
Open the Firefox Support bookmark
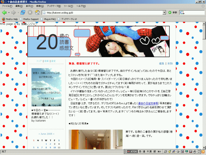click(29, 19)
